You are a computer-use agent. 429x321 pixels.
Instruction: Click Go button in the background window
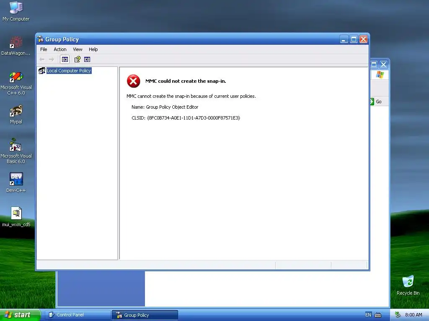376,102
